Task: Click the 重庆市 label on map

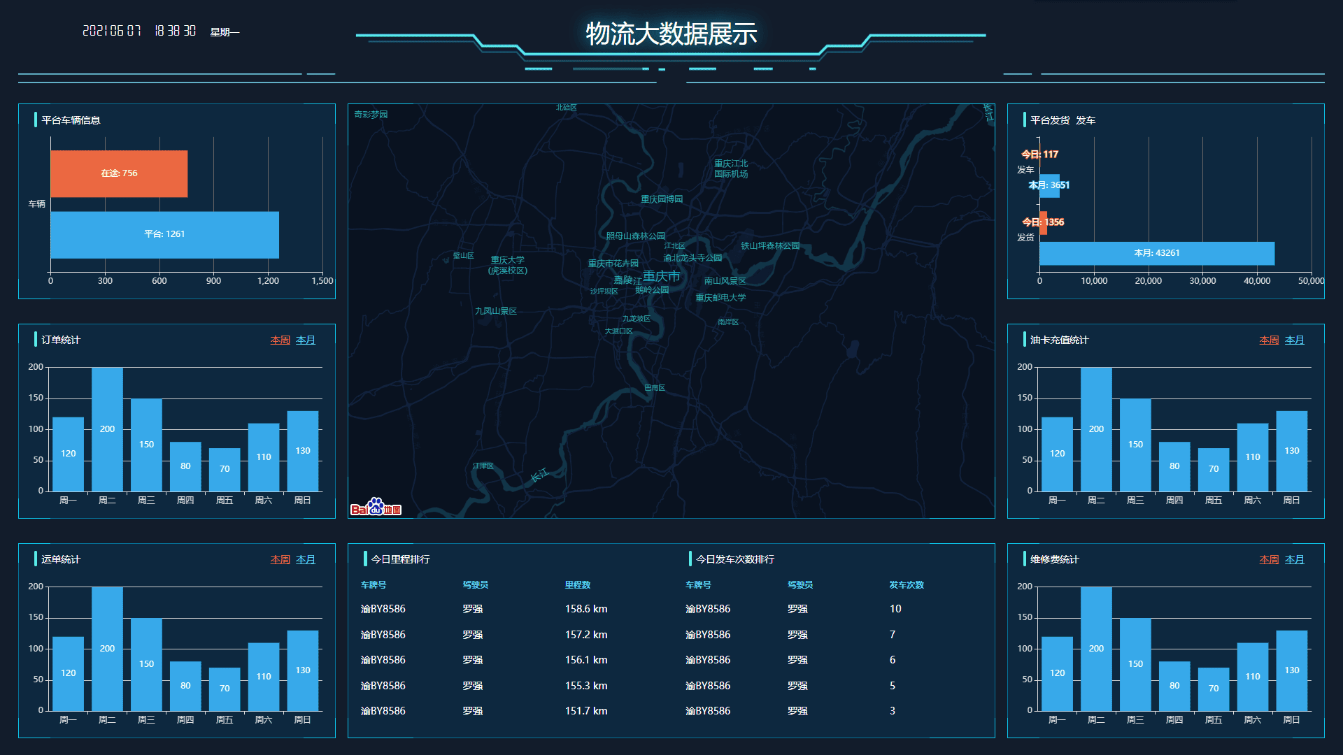Action: click(661, 276)
